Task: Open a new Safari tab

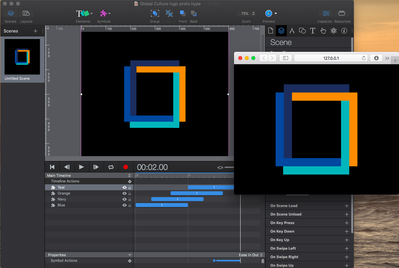Action: coord(395,60)
